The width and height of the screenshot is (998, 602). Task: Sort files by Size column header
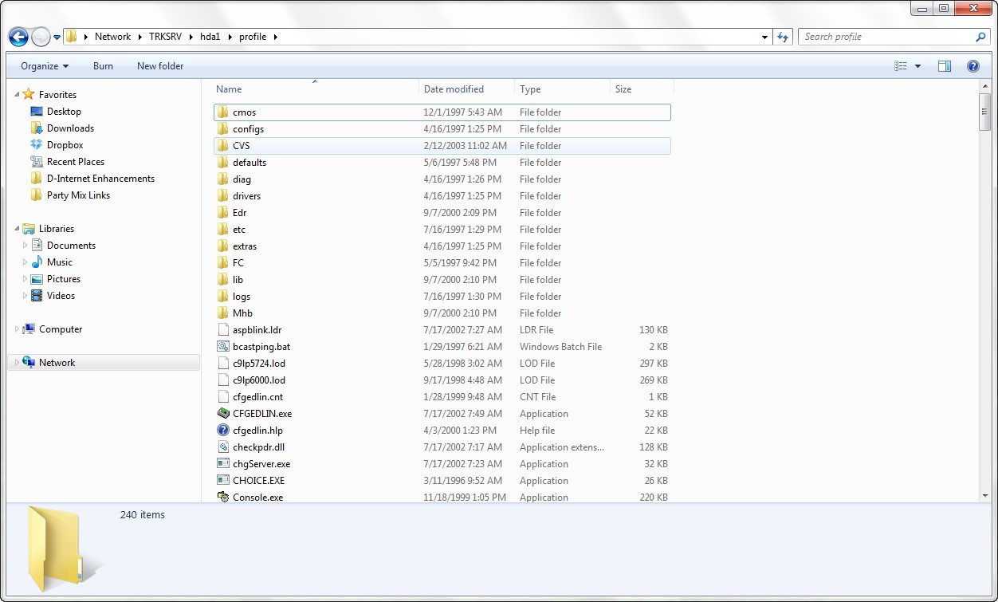[623, 89]
